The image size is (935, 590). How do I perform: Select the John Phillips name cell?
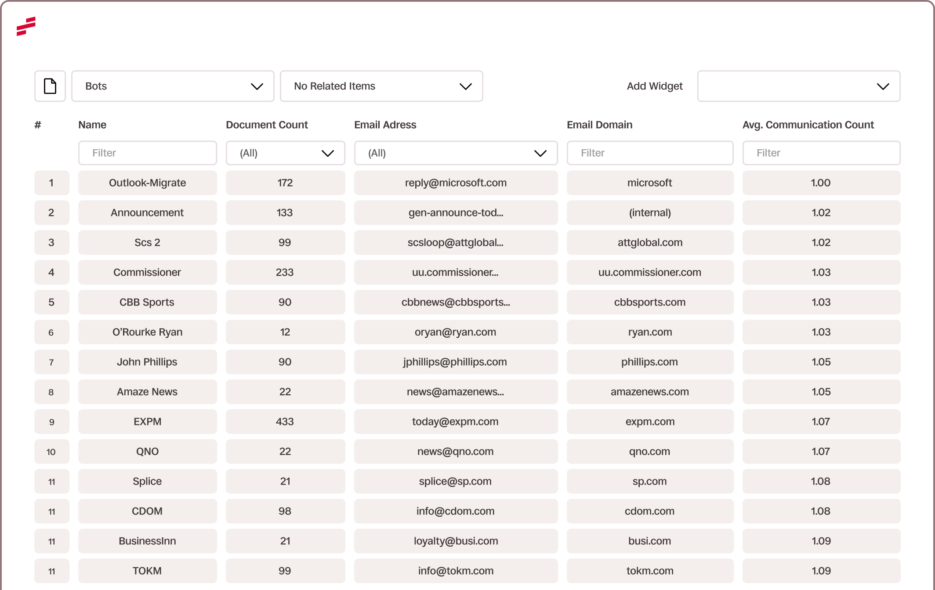pyautogui.click(x=147, y=362)
